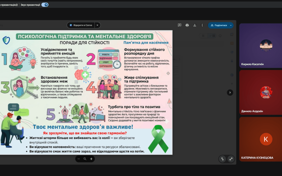Screen dimensions: 282x176
Task: Select КАТЕРИНА КУЗНЕЦОВА participant tile
Action: [261, 139]
